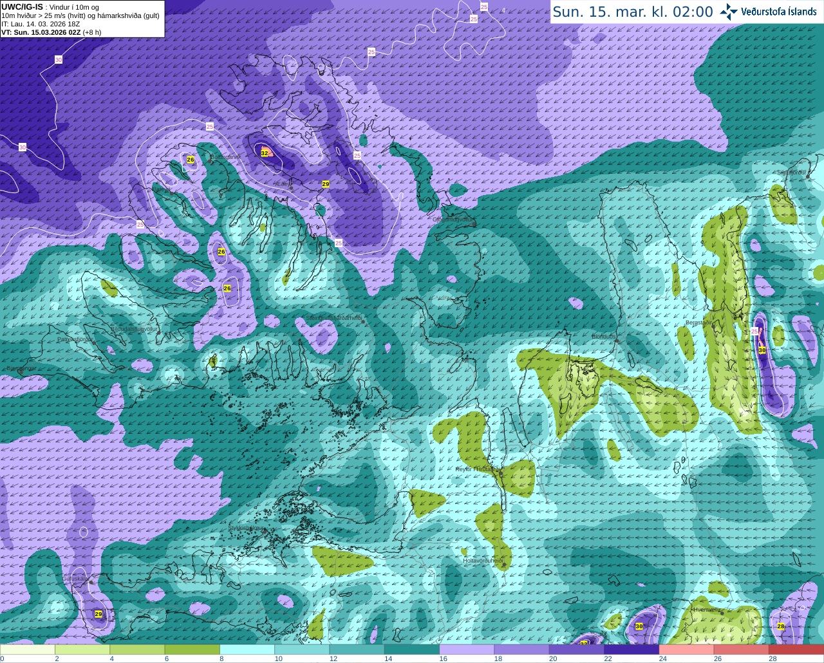The image size is (824, 663).
Task: Click the yellow 29 marker below Gufuskálar
Action: tap(98, 614)
